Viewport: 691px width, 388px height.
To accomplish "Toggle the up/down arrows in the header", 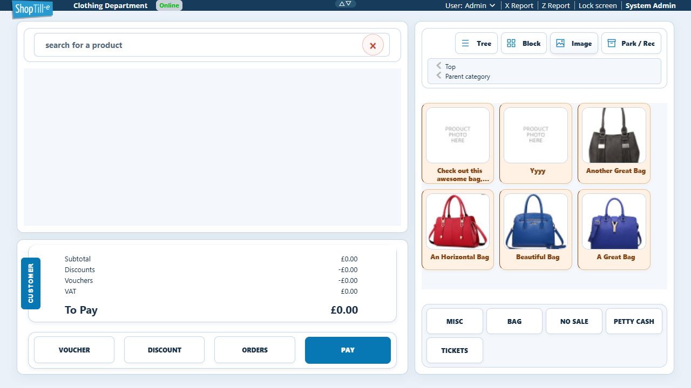I will click(x=345, y=4).
